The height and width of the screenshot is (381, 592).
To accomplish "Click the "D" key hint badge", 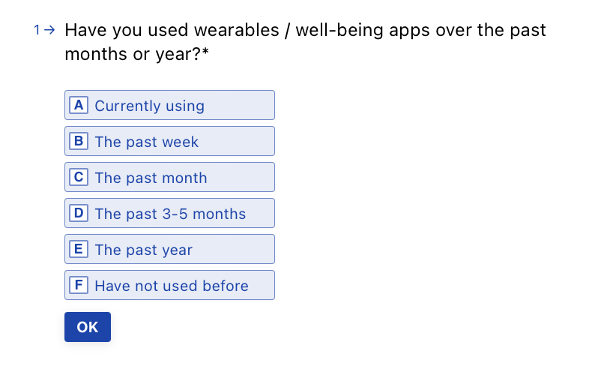I will [79, 213].
